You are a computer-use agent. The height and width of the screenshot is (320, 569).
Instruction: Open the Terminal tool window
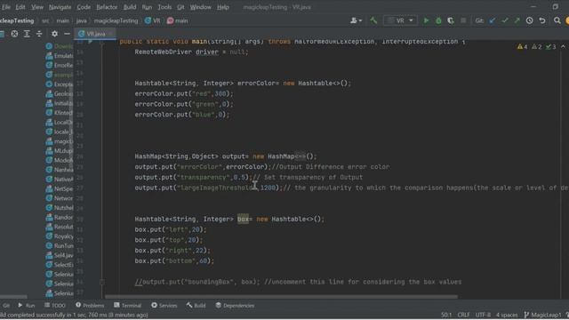coord(127,306)
